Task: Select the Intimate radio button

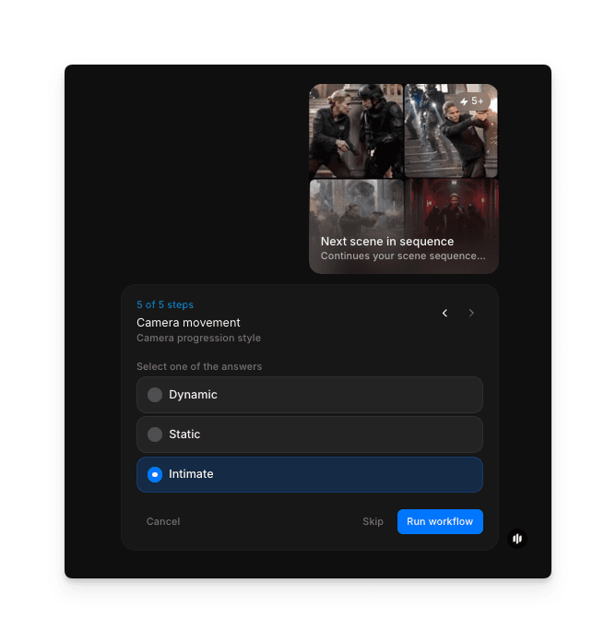Action: tap(155, 474)
